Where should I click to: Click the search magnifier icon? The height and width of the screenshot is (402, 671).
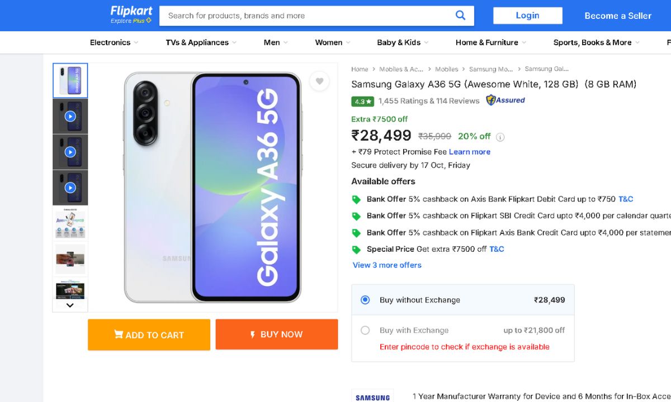pos(460,16)
